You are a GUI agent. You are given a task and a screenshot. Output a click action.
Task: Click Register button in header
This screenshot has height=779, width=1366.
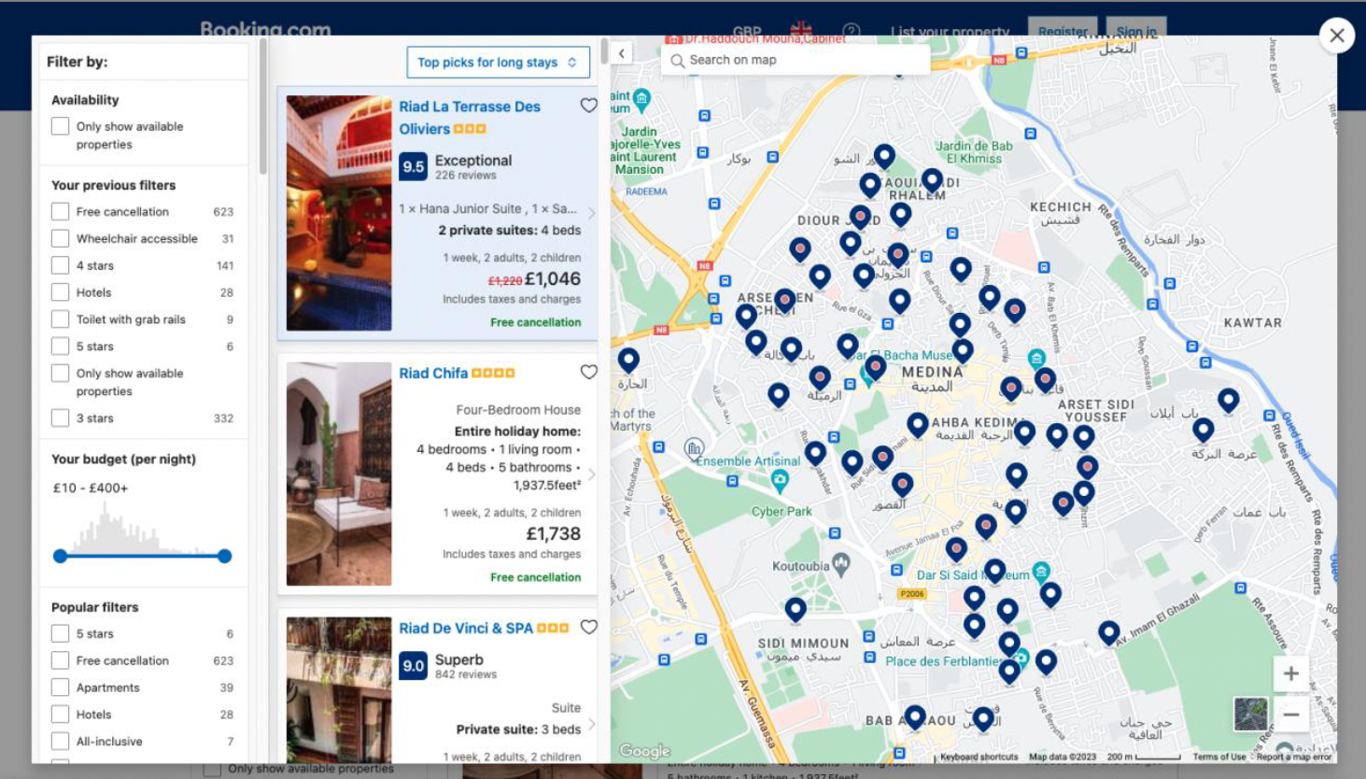1063,30
